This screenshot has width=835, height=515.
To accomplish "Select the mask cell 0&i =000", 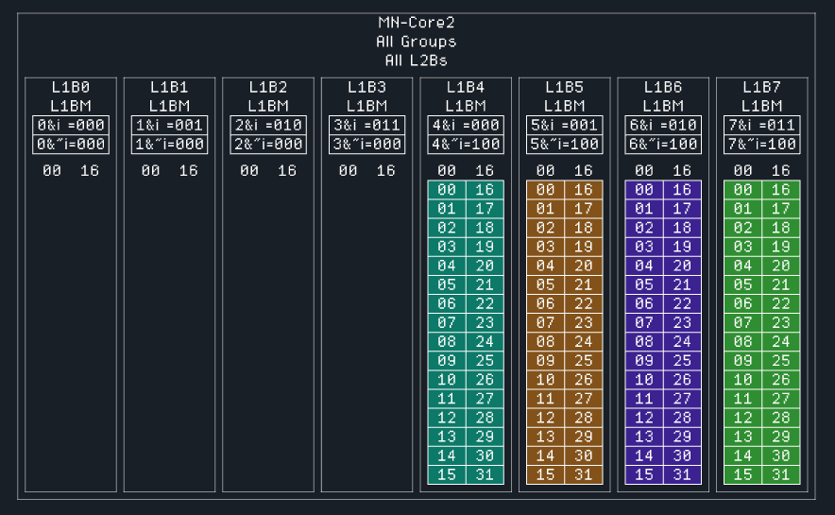I will pos(71,125).
